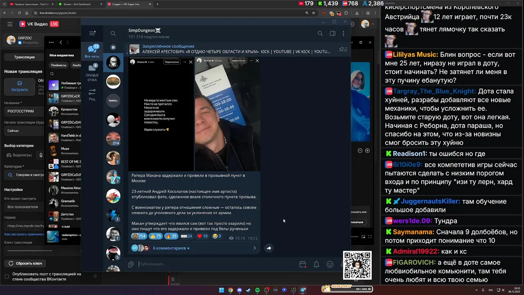The height and width of the screenshot is (295, 524).
Task: Toggle Telegram's right info side panel
Action: (x=332, y=34)
